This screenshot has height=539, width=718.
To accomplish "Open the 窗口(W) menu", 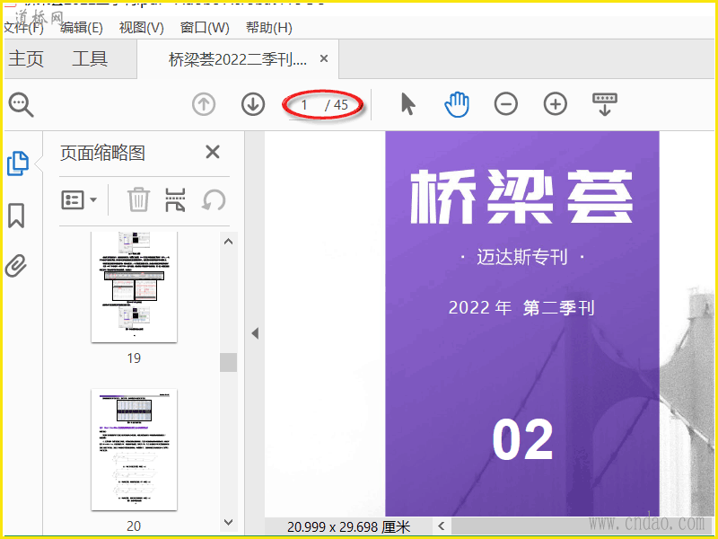I will coord(205,28).
